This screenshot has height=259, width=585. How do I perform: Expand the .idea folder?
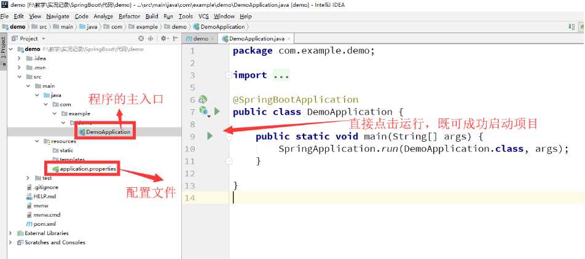click(20, 58)
